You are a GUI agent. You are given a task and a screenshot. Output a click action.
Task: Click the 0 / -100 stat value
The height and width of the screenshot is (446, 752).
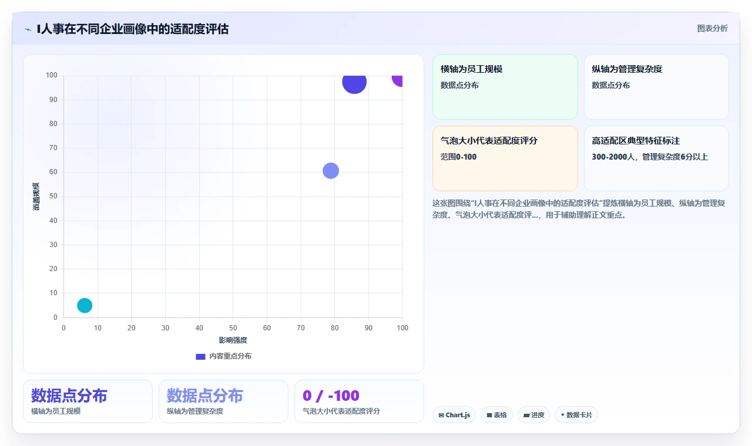coord(331,396)
